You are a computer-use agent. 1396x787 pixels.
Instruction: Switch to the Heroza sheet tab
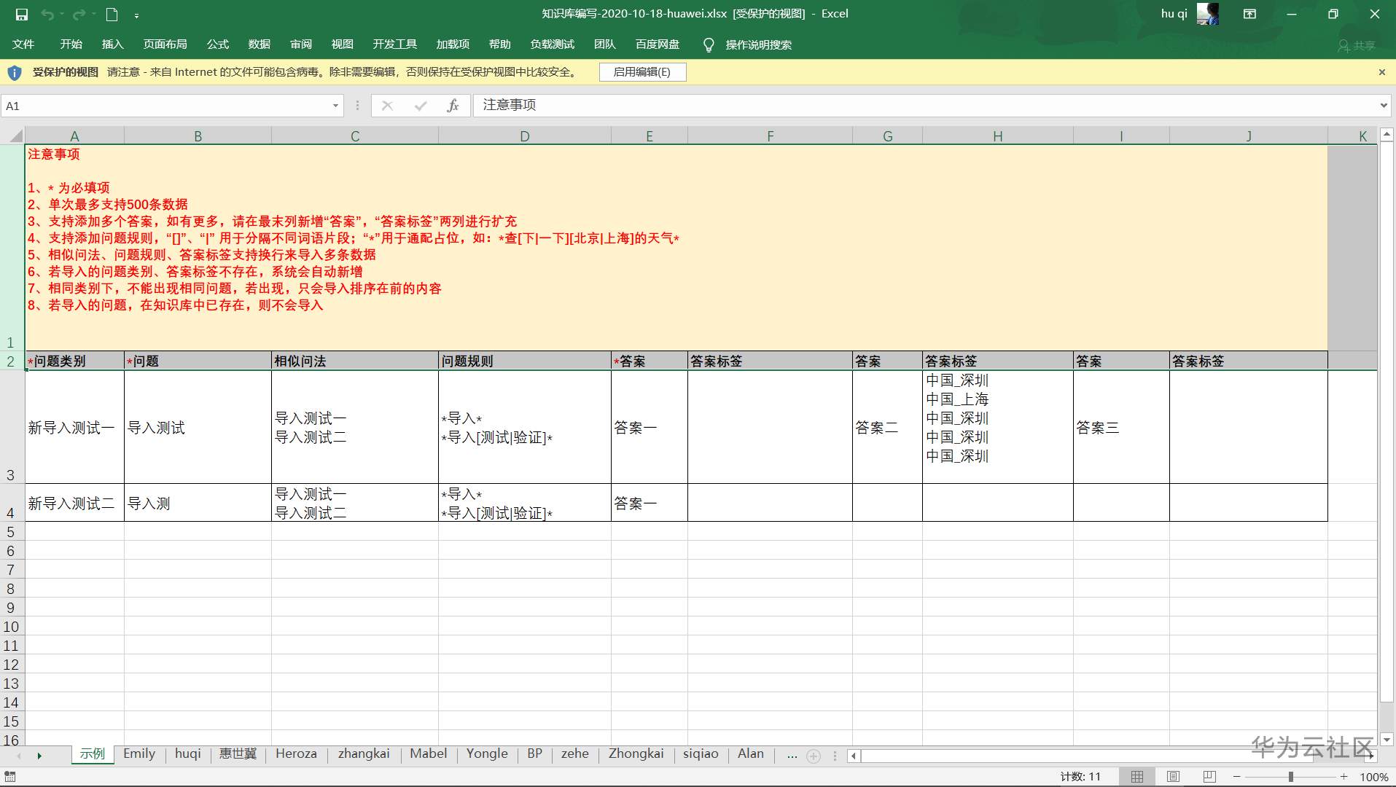296,753
